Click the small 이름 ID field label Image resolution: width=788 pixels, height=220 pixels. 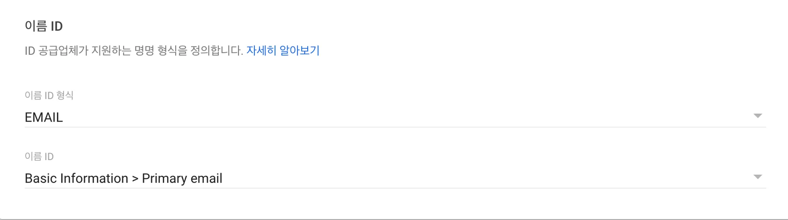39,156
